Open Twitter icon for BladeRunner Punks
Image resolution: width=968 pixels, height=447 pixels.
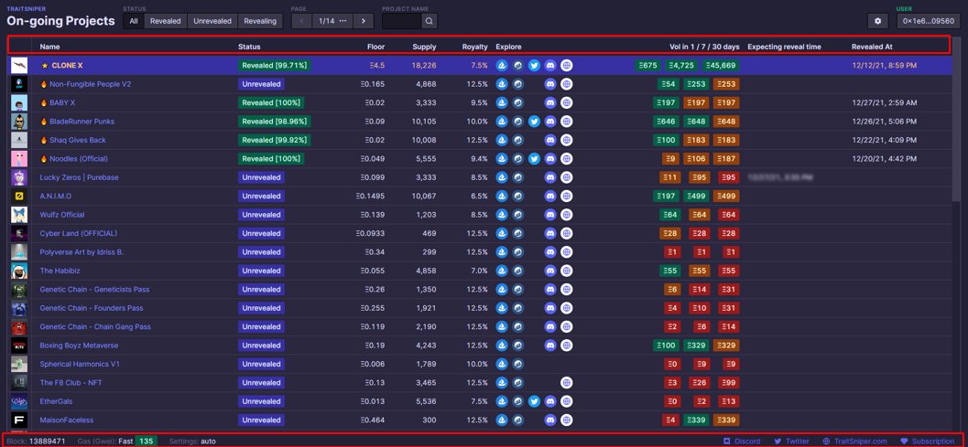pos(534,122)
